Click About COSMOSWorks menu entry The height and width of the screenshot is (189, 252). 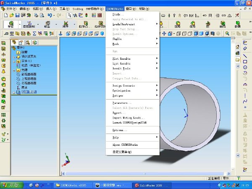tap(133, 145)
